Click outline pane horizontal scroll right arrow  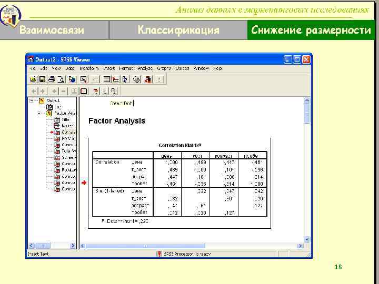click(x=73, y=246)
